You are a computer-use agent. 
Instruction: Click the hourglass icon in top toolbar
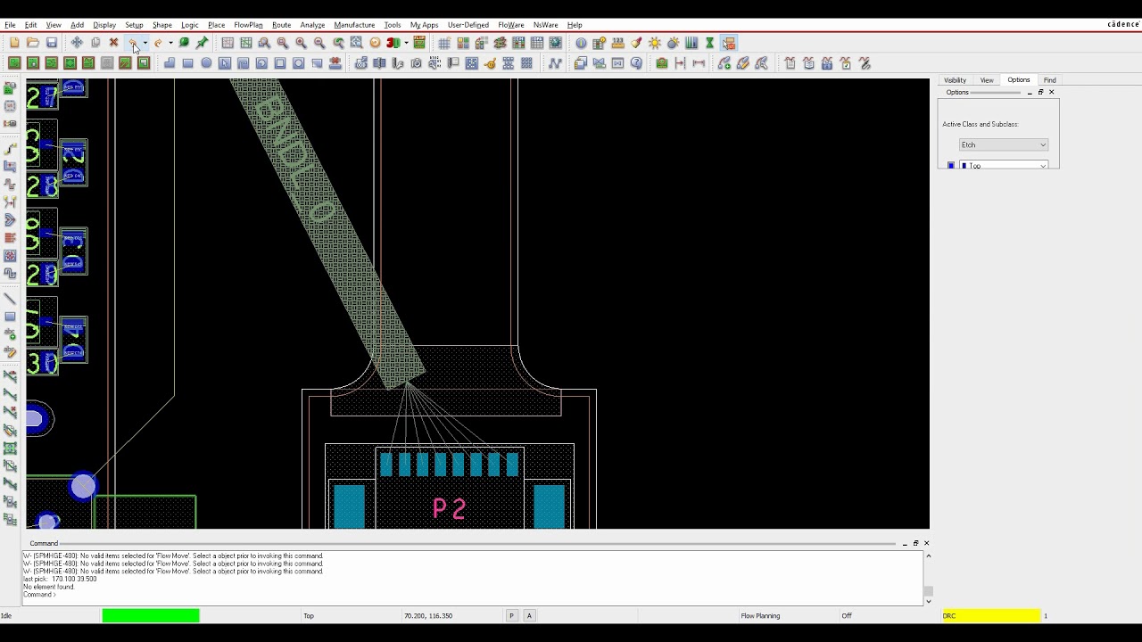coord(709,43)
